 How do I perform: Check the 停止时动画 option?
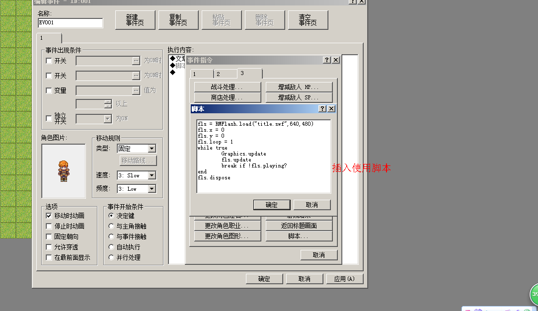click(49, 226)
